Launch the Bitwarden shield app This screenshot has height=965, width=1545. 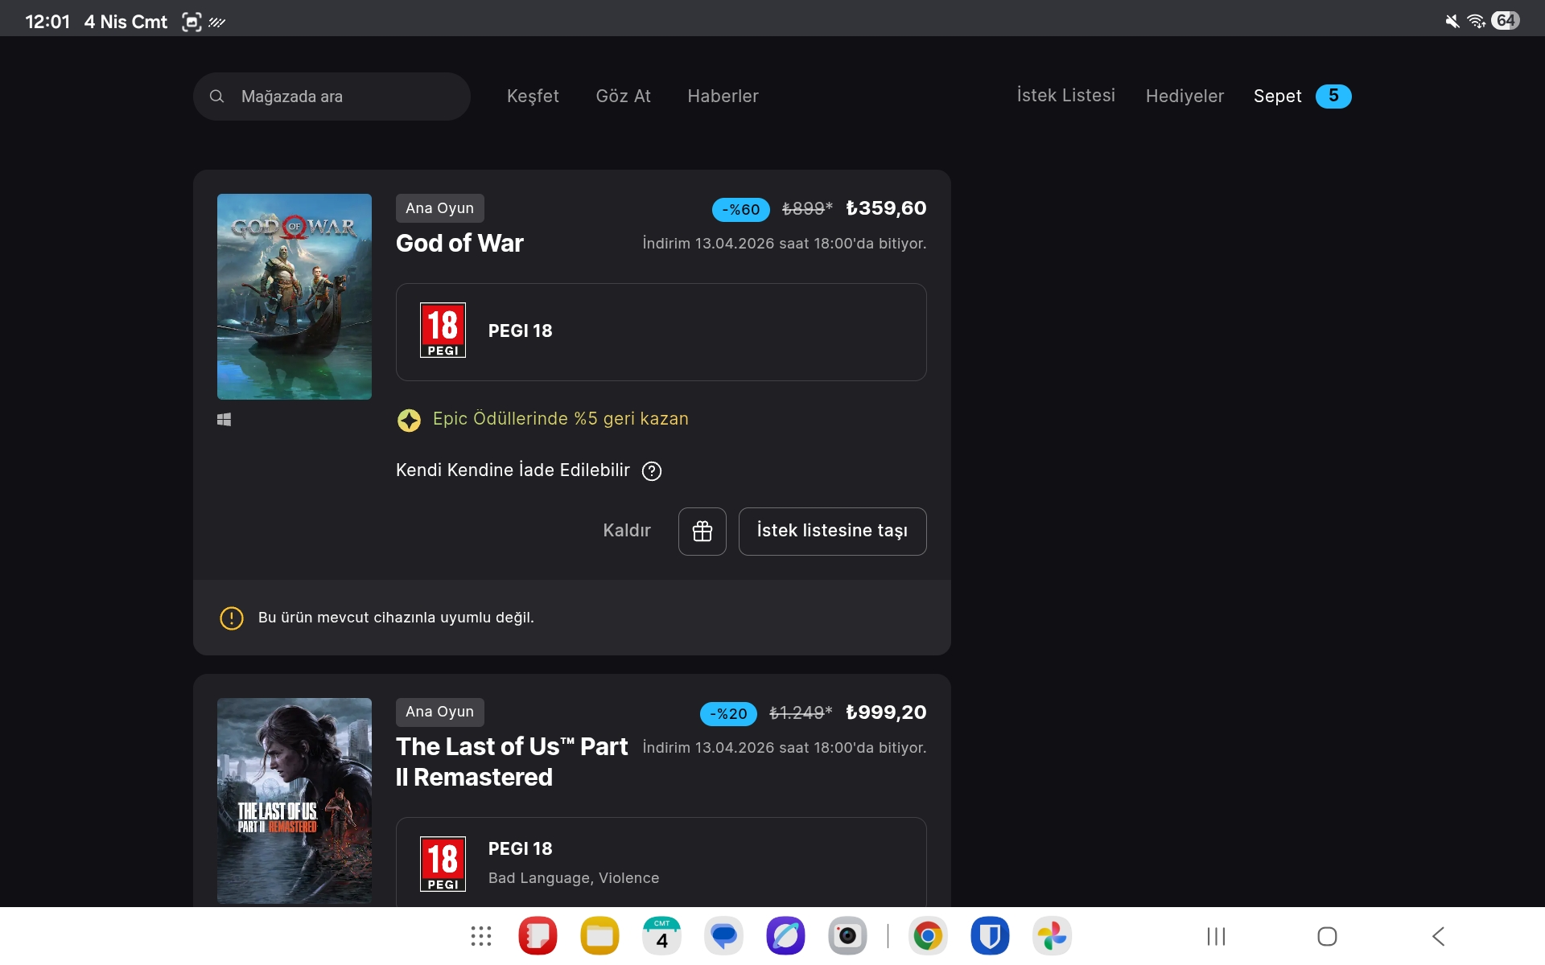pos(990,936)
